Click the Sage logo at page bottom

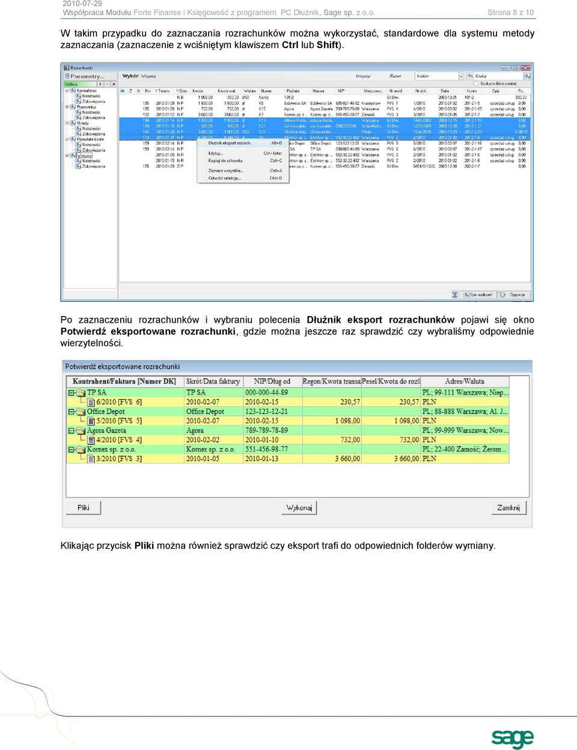[512, 738]
